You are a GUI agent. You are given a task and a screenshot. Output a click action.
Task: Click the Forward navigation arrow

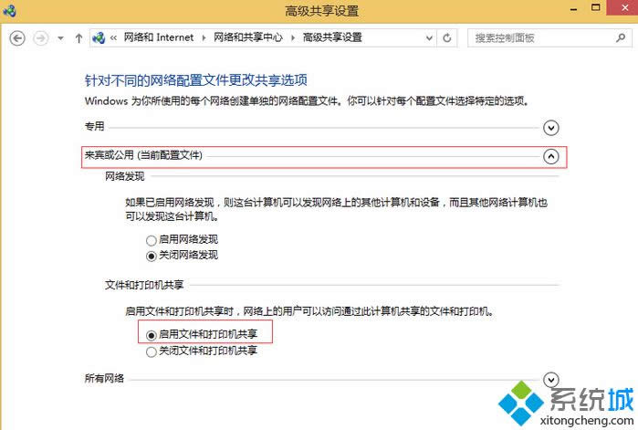(x=40, y=38)
